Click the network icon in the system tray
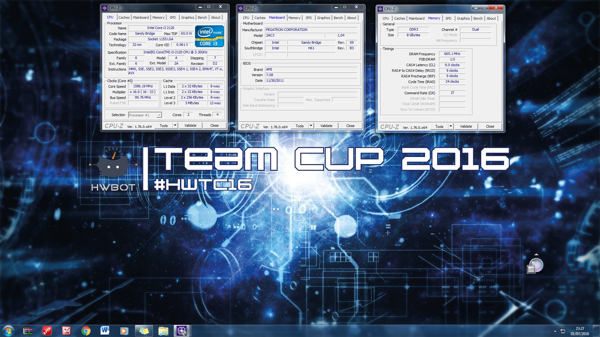 (x=563, y=331)
